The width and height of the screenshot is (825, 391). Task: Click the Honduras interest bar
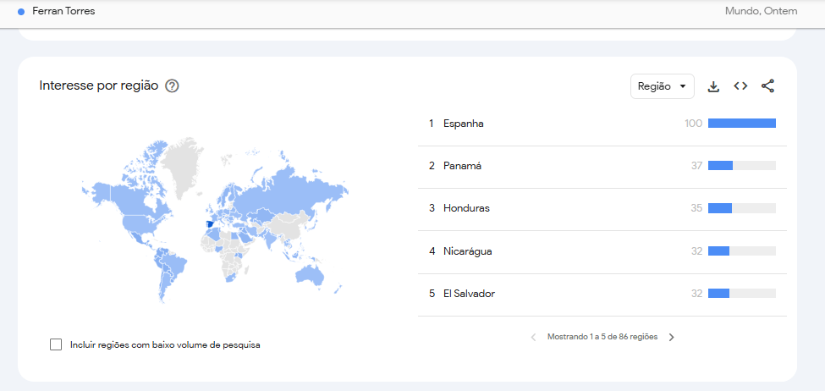(742, 208)
